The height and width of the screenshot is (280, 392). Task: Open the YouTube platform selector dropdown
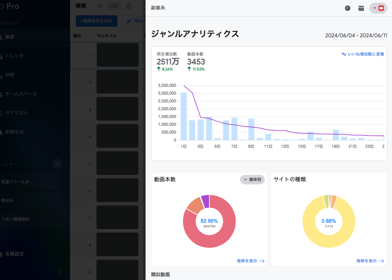point(378,8)
